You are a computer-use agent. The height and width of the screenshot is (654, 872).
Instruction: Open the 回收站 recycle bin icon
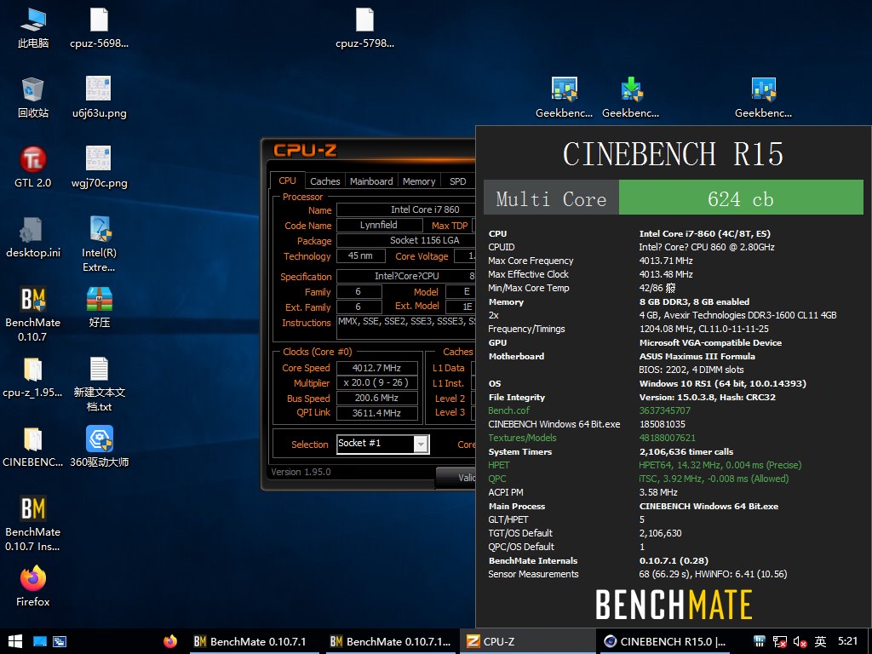pyautogui.click(x=33, y=97)
